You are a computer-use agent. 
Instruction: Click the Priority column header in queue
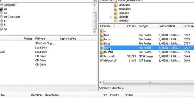(x=116, y=95)
